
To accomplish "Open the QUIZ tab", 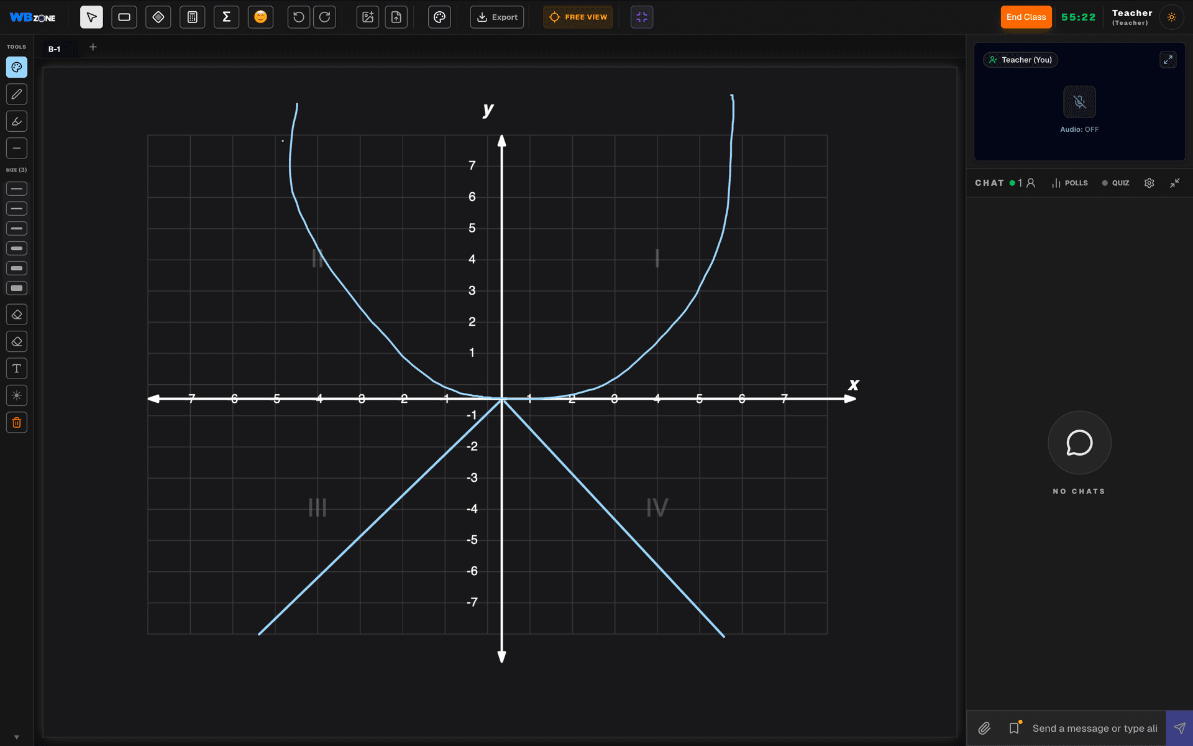I will coord(1115,183).
